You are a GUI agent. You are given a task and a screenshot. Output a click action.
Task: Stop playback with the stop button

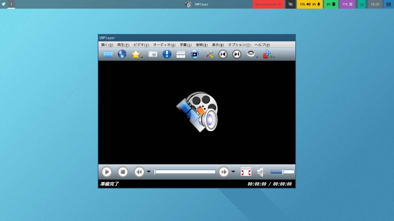point(123,172)
